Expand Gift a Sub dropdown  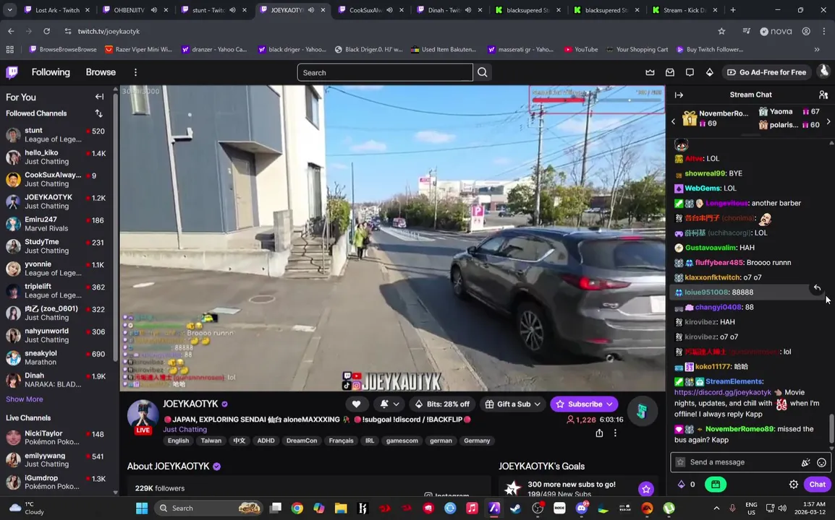point(538,404)
